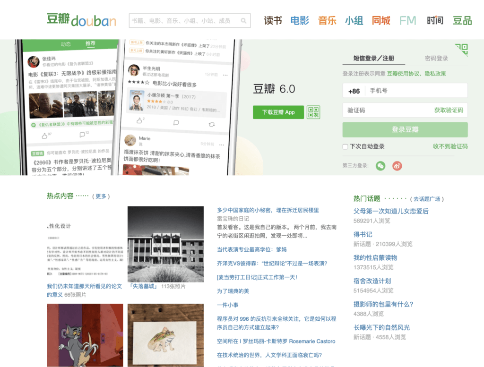Image resolution: width=484 pixels, height=367 pixels.
Task: Open article 空间所在 Rosemarie Castoro
Action: 276,341
